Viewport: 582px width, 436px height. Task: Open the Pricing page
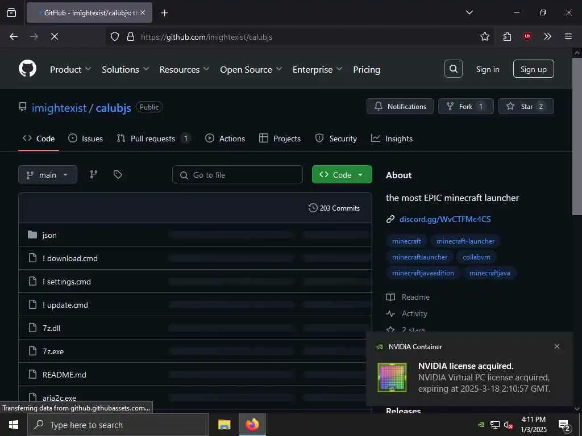point(367,69)
